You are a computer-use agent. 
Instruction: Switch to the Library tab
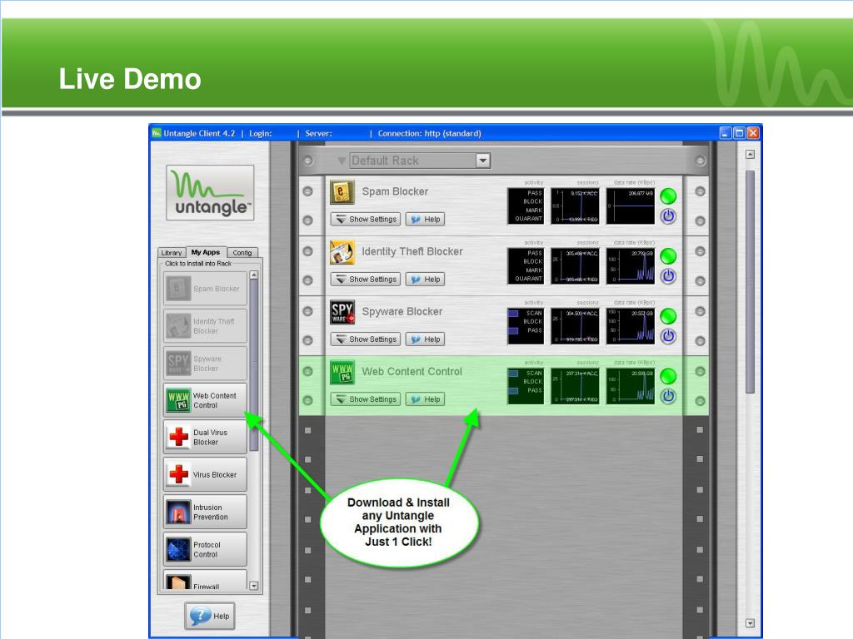click(172, 253)
